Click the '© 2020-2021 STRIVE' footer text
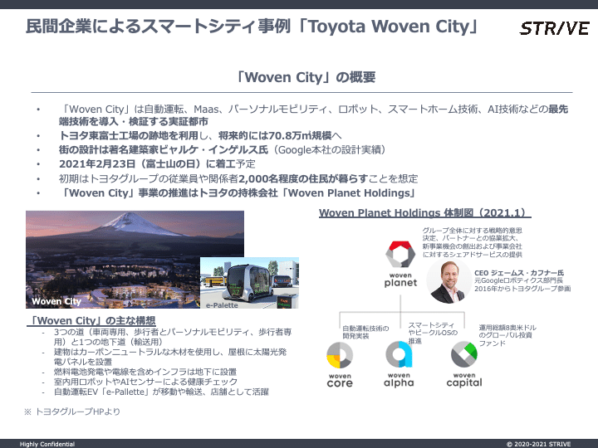598x448 pixels. click(x=538, y=444)
